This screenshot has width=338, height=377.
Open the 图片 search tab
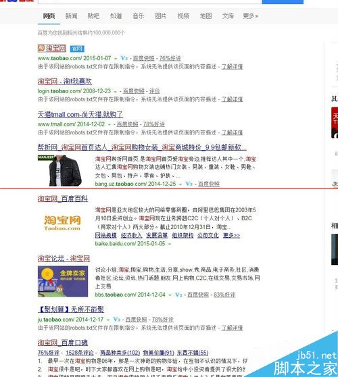(x=161, y=16)
